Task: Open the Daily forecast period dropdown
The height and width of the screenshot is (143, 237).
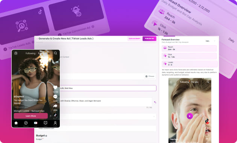Action: coord(210,41)
